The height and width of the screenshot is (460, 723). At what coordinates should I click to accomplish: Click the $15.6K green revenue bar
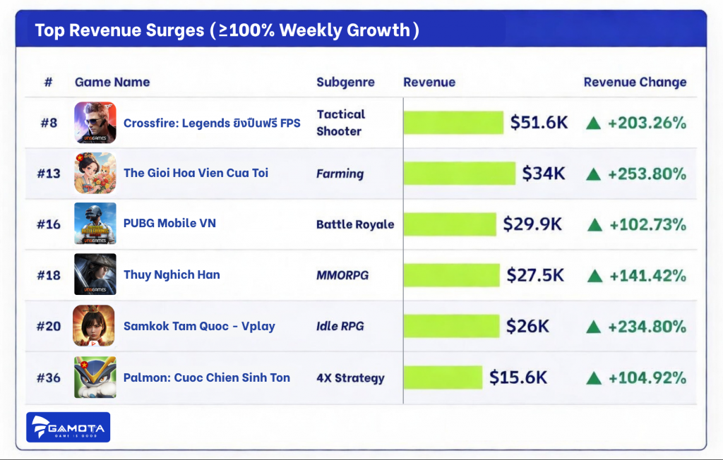443,377
